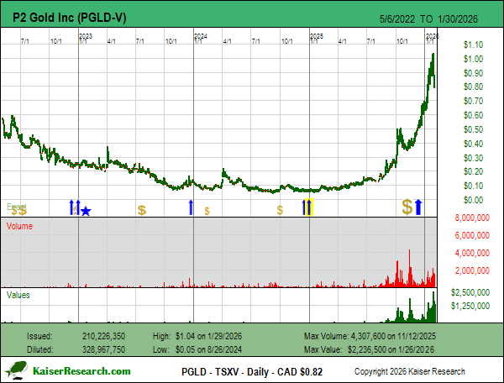Click the thick blue up arrow near late 2025

pos(418,207)
